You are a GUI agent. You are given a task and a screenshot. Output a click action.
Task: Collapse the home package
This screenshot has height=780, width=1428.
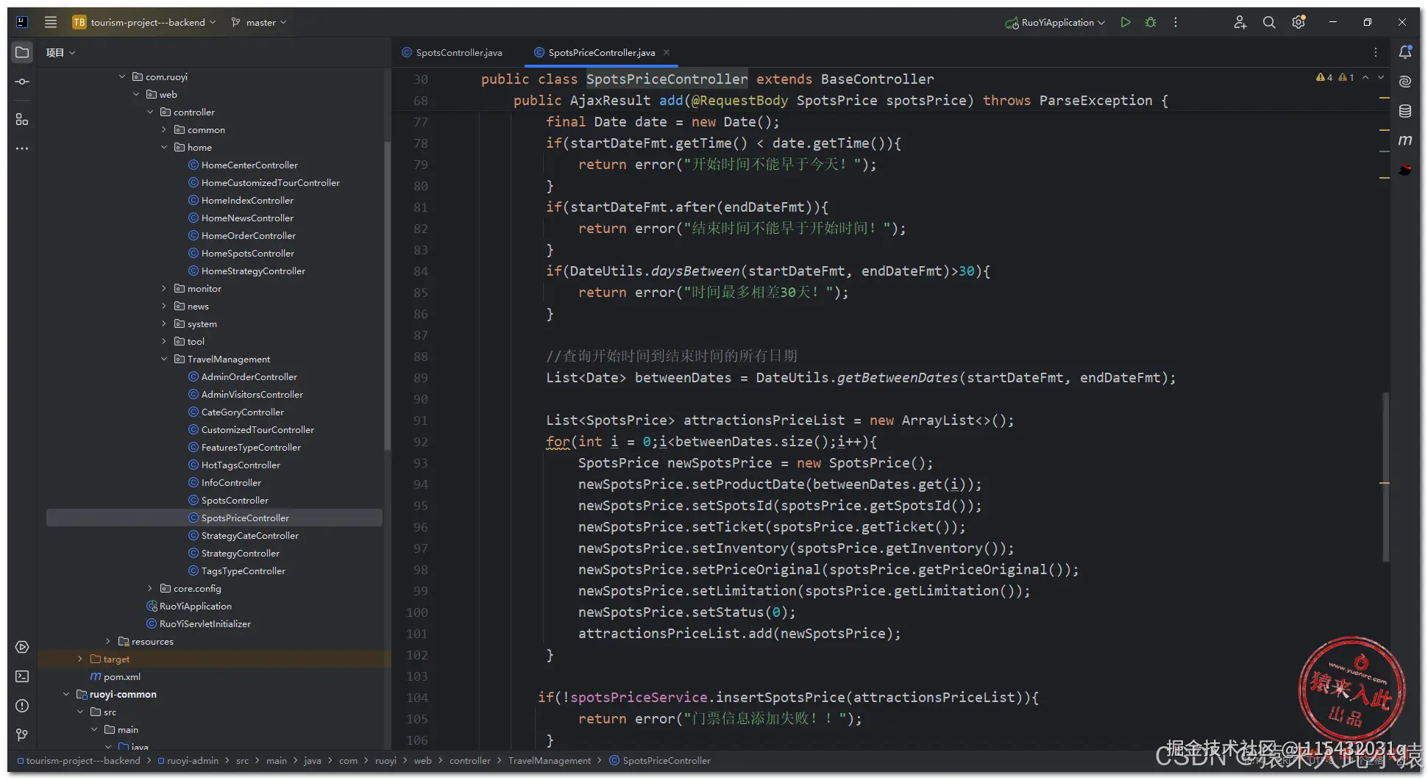pyautogui.click(x=164, y=147)
